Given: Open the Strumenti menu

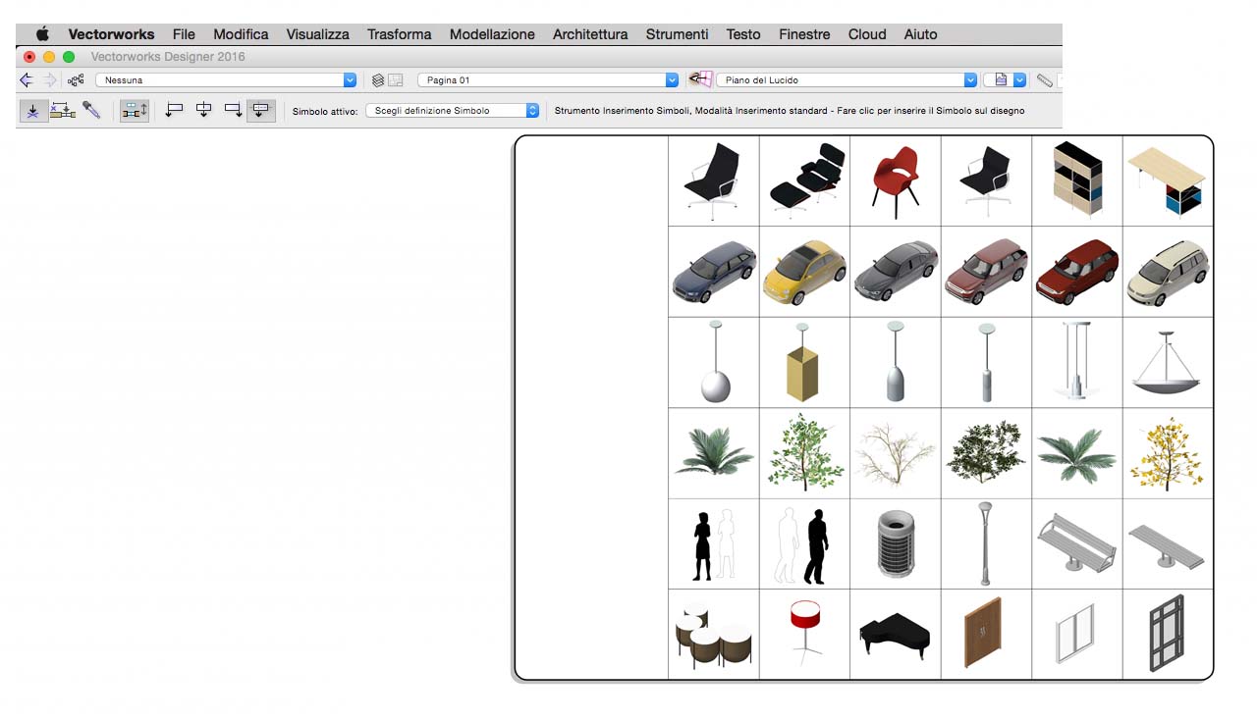Looking at the screenshot, I should [x=677, y=34].
